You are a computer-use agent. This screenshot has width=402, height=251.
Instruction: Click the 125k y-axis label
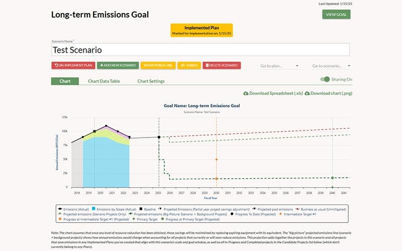pyautogui.click(x=65, y=117)
